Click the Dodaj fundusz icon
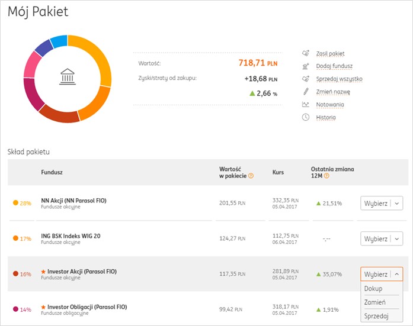413x326 pixels. coord(306,66)
